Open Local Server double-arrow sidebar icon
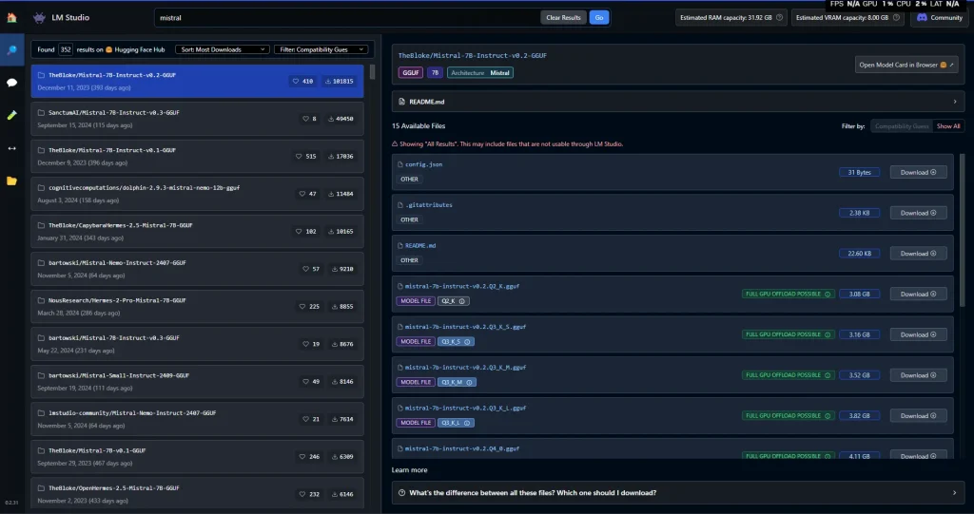This screenshot has width=974, height=514. click(11, 148)
